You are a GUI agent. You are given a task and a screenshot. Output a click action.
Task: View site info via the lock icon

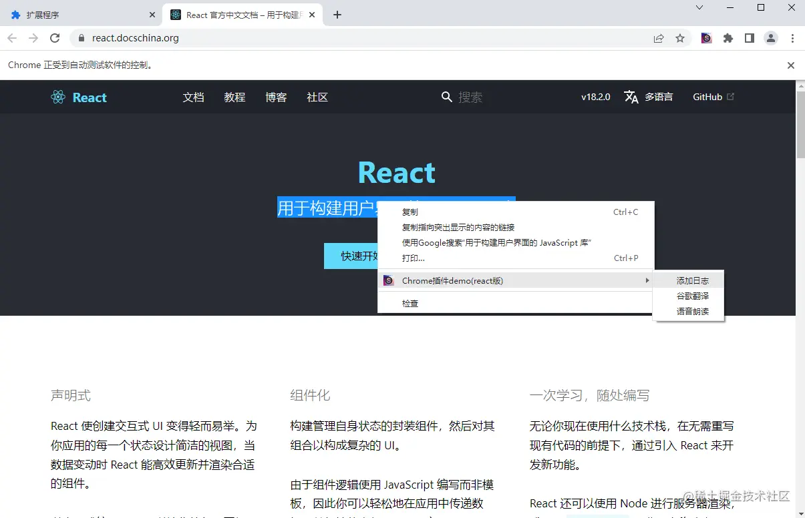(x=81, y=38)
